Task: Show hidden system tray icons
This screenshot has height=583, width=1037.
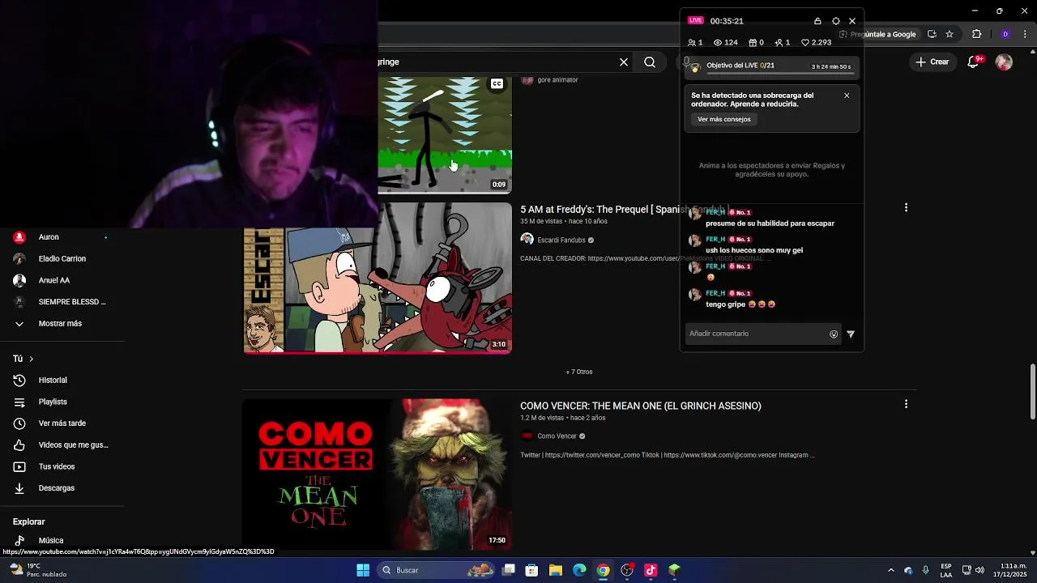Action: pos(891,570)
